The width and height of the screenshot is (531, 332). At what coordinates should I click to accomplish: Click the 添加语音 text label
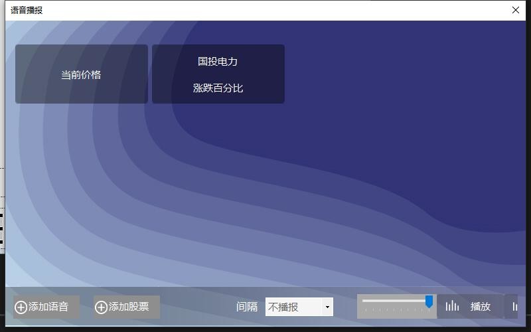click(x=48, y=307)
